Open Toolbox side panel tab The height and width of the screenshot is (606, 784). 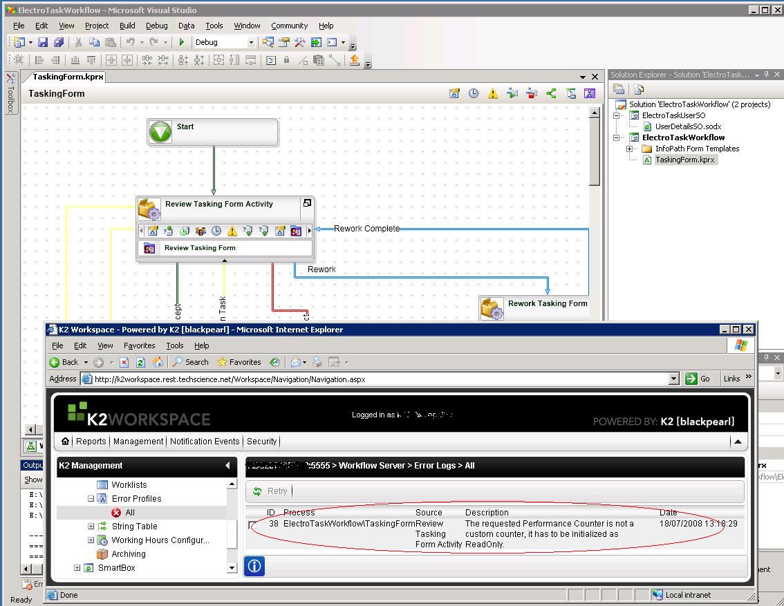click(11, 93)
